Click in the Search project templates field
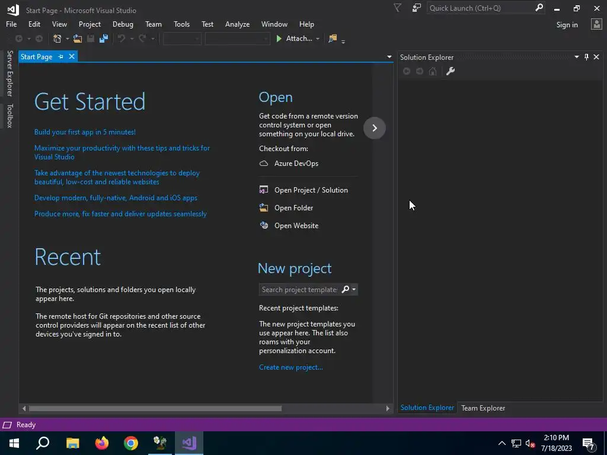 (299, 289)
